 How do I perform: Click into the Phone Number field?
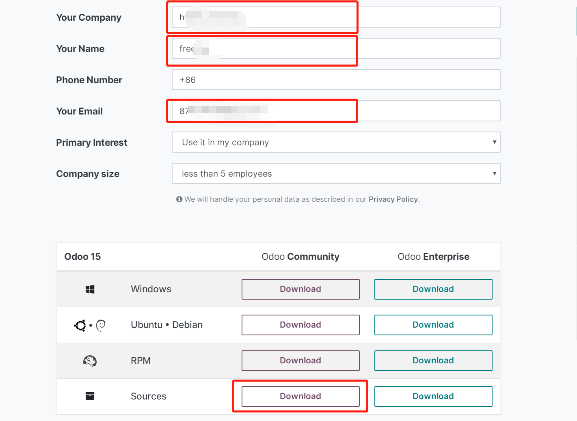click(x=336, y=80)
